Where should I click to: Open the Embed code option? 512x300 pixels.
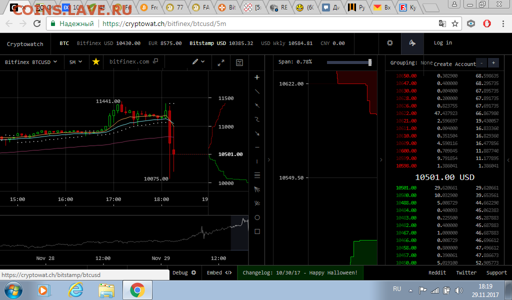[x=219, y=272]
